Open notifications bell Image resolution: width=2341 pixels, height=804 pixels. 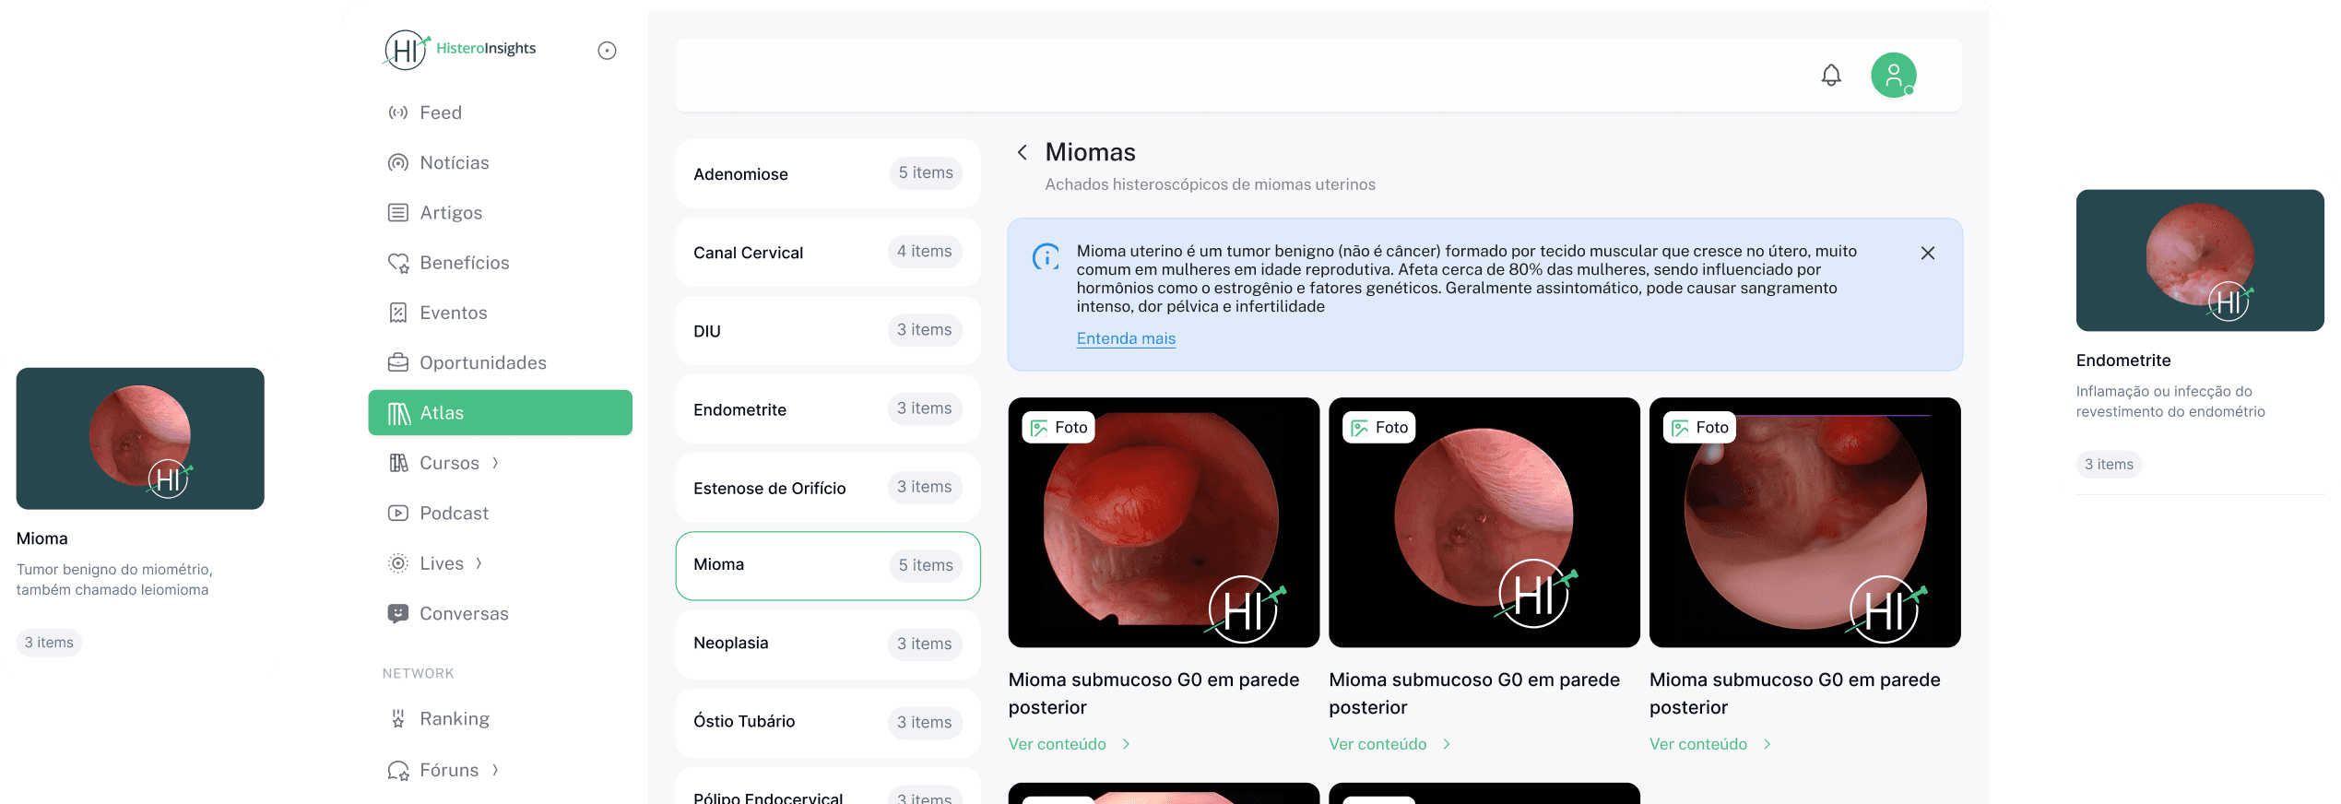click(x=1831, y=76)
